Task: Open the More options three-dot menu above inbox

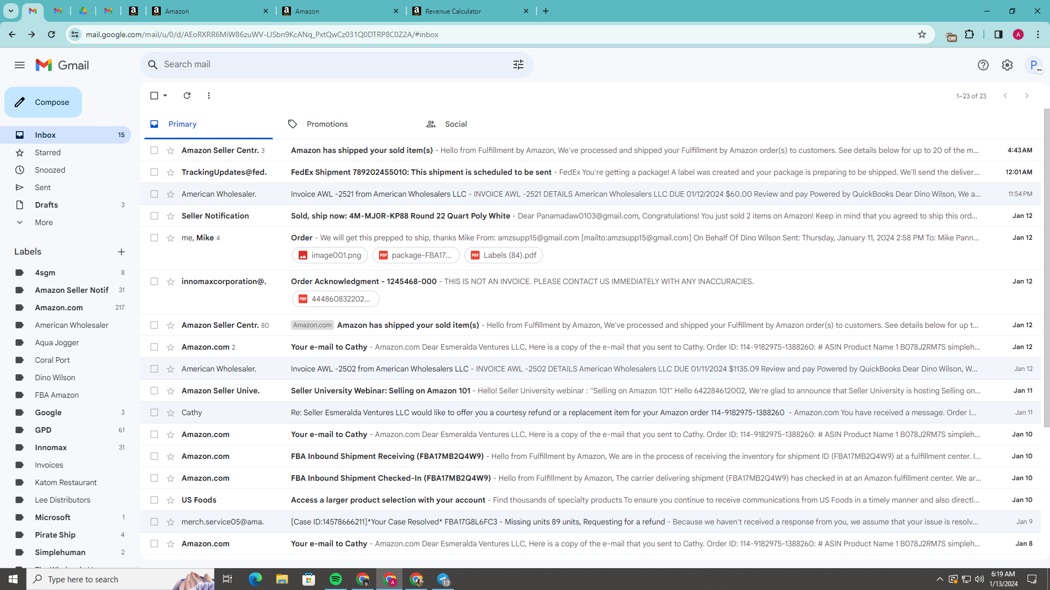Action: coord(209,96)
